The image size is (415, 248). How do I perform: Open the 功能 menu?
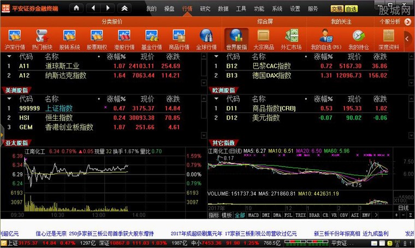[259, 9]
